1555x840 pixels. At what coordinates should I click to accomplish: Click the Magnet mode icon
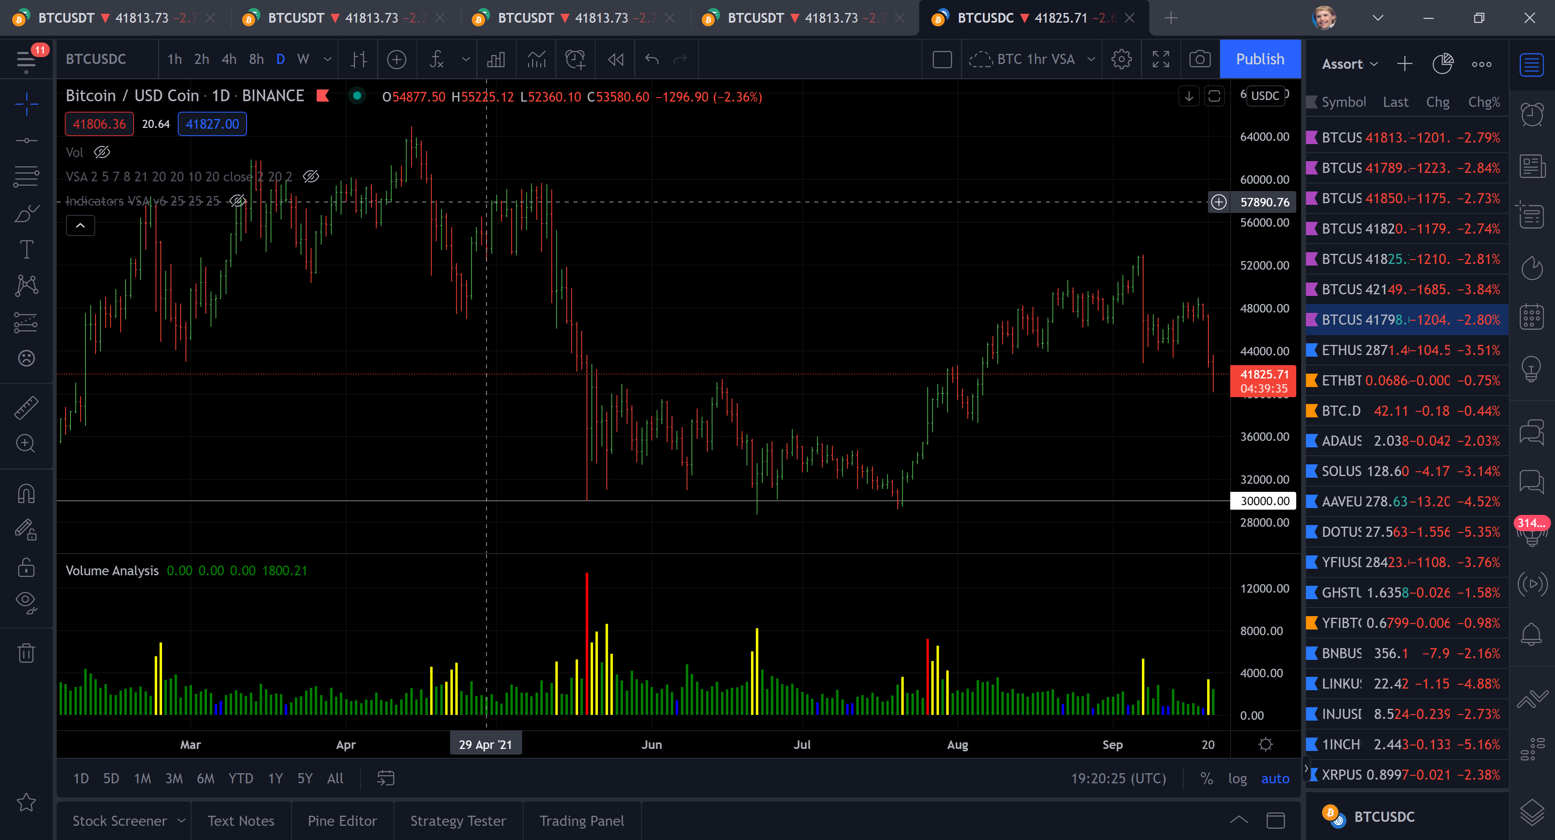[26, 494]
